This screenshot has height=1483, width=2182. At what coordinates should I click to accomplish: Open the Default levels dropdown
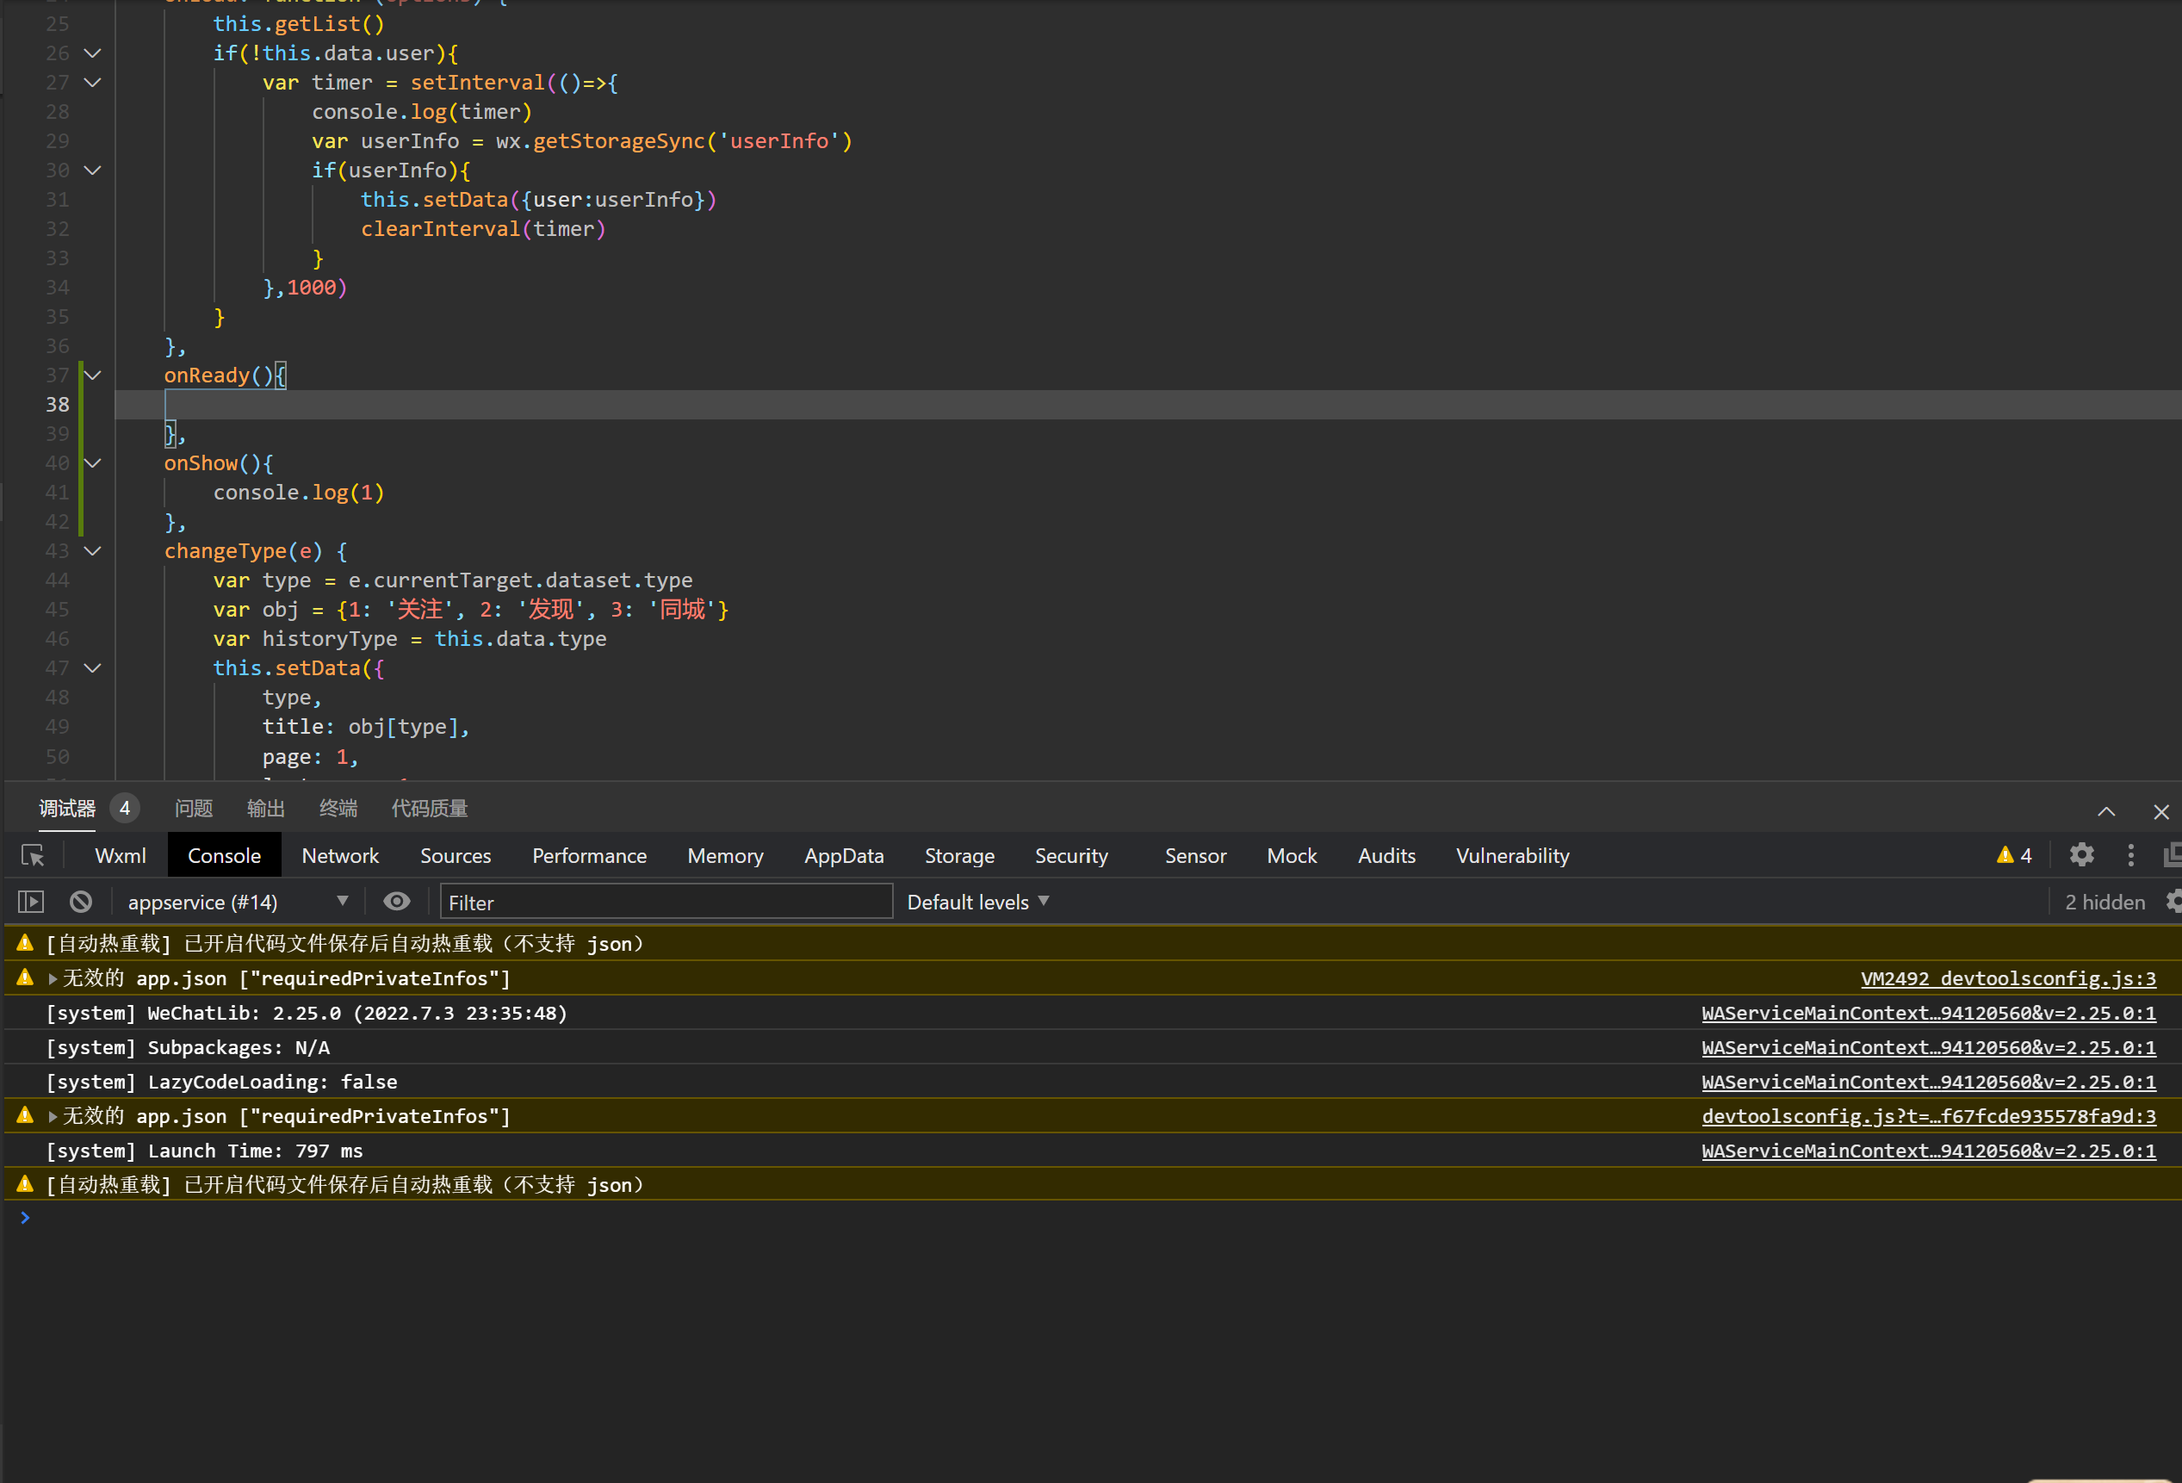977,902
